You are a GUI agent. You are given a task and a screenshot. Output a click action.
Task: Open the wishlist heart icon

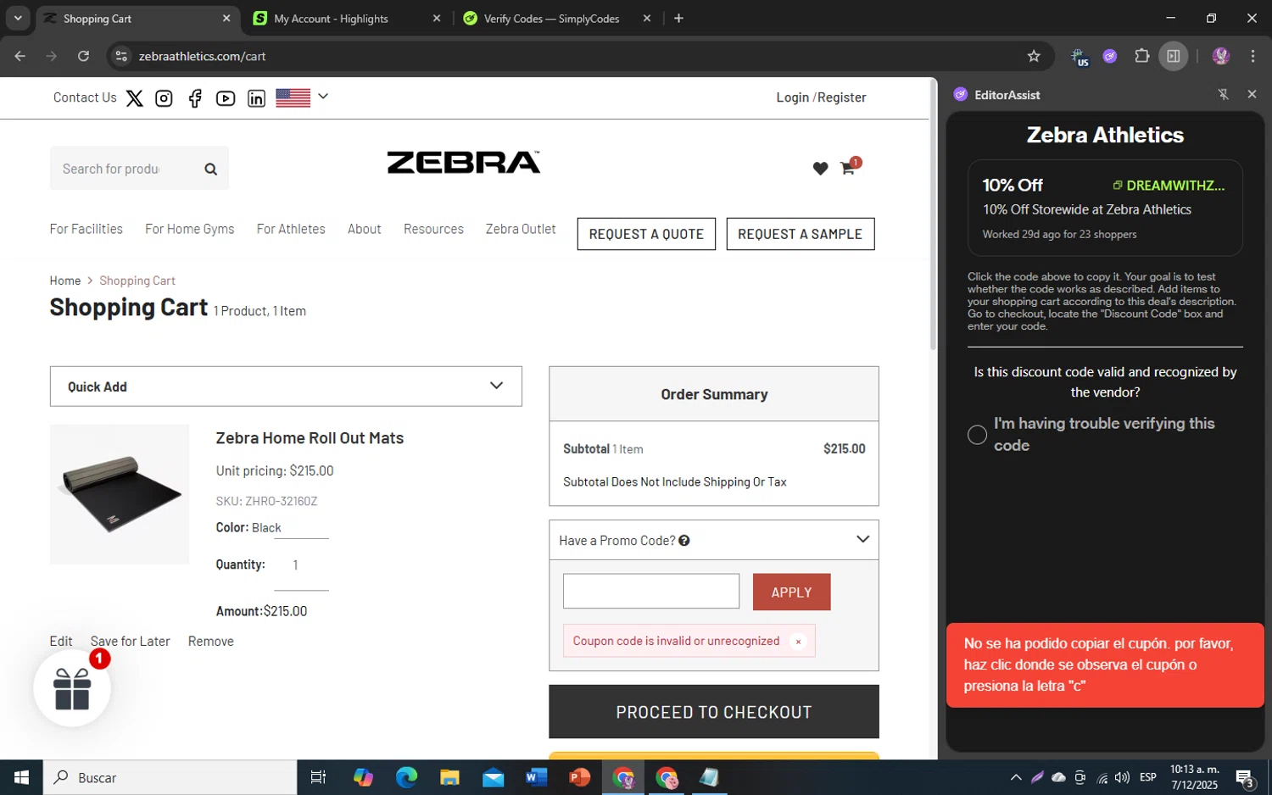[820, 169]
